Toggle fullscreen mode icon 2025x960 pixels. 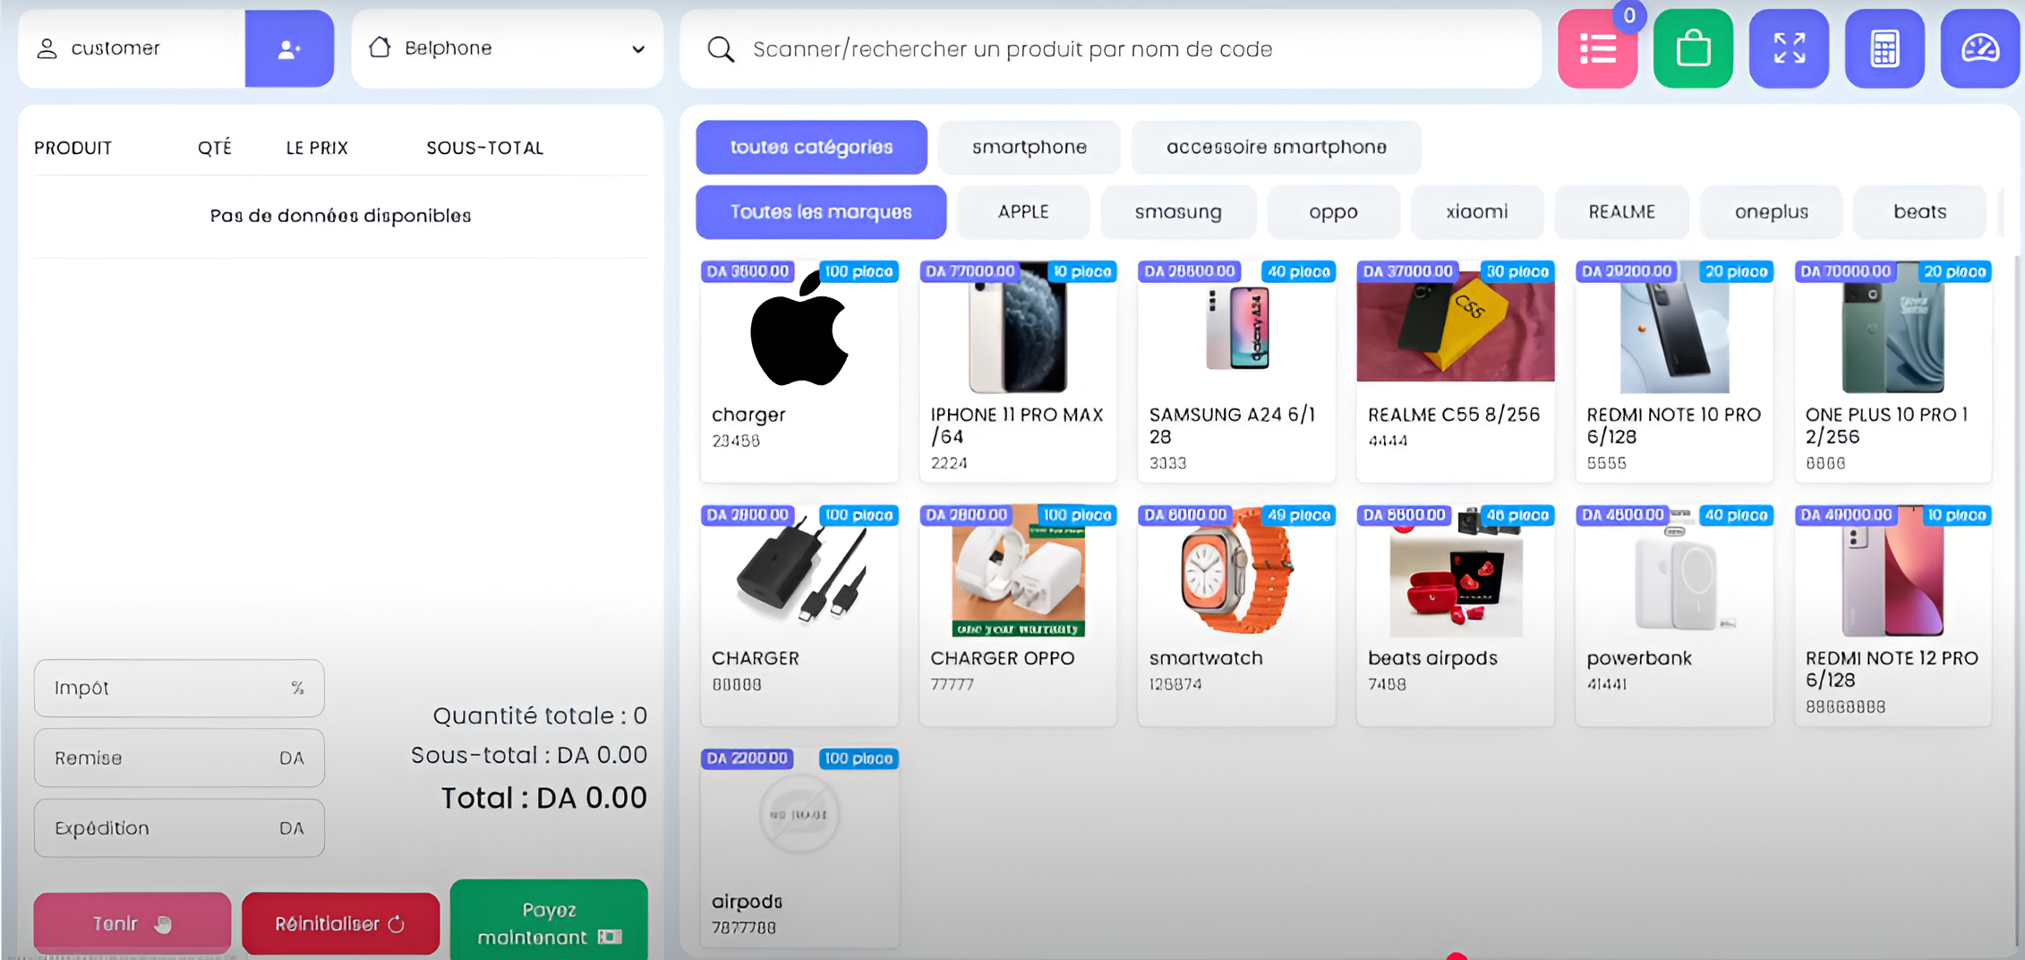(x=1789, y=49)
